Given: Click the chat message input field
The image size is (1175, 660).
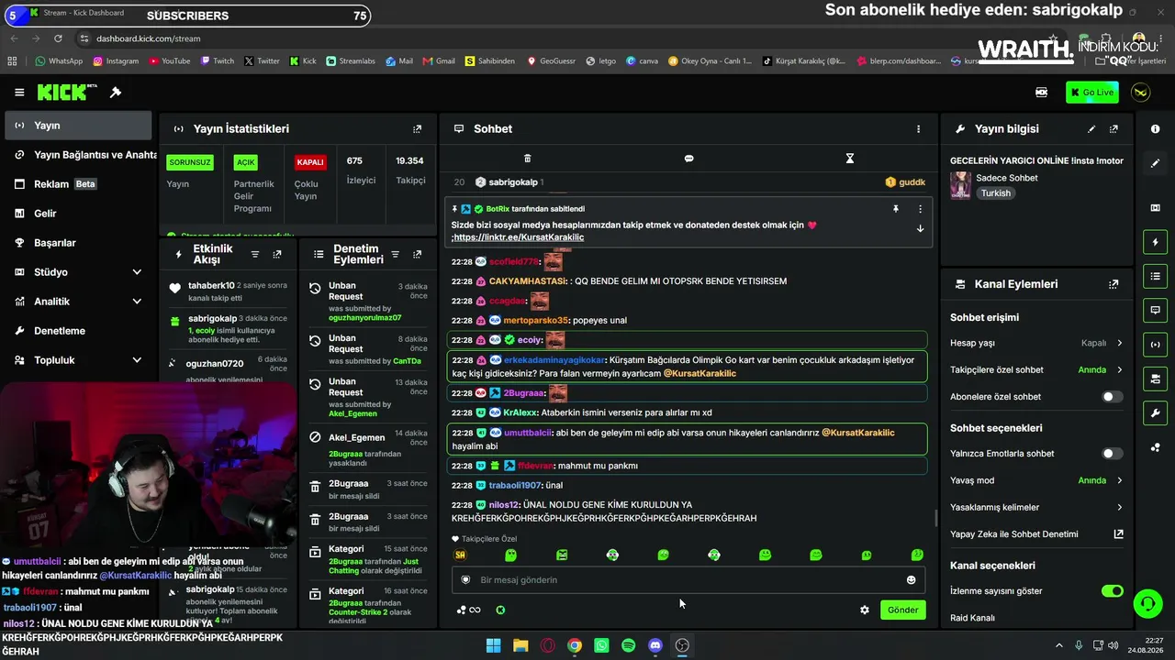Looking at the screenshot, I should [688, 579].
